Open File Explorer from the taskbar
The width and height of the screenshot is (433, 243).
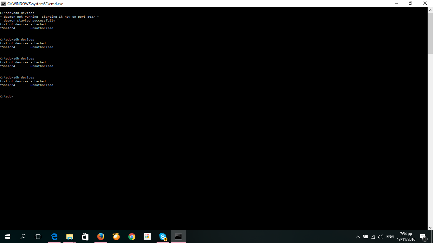coord(70,237)
